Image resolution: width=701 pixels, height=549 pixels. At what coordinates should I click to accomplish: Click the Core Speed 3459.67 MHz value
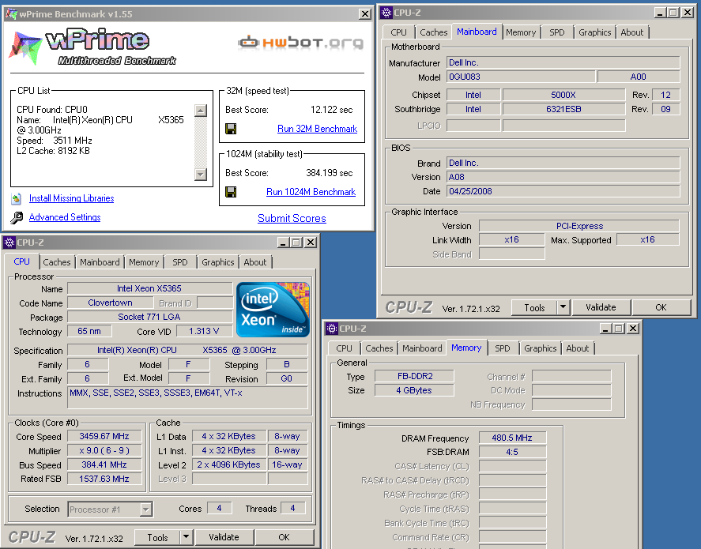104,436
